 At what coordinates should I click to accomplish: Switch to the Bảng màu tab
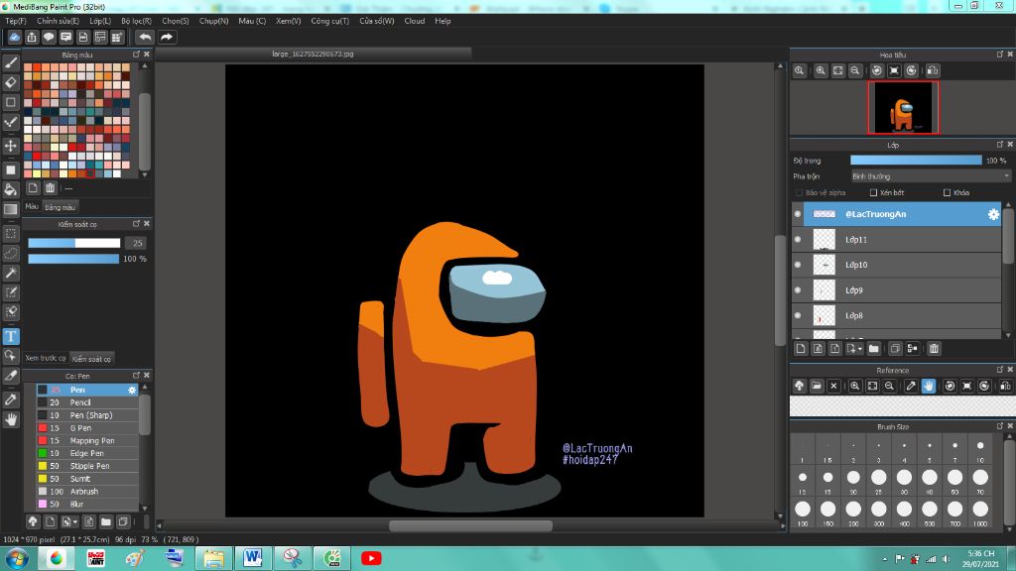[x=60, y=207]
